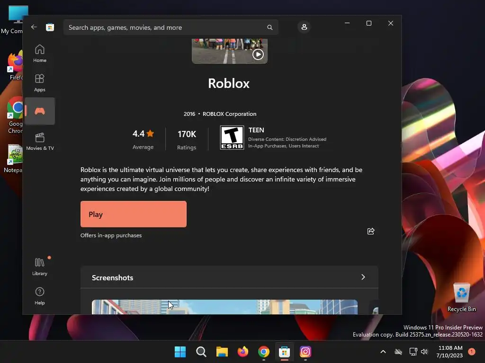Show hidden system tray icons
Viewport: 485px width, 363px height.
tap(383, 352)
